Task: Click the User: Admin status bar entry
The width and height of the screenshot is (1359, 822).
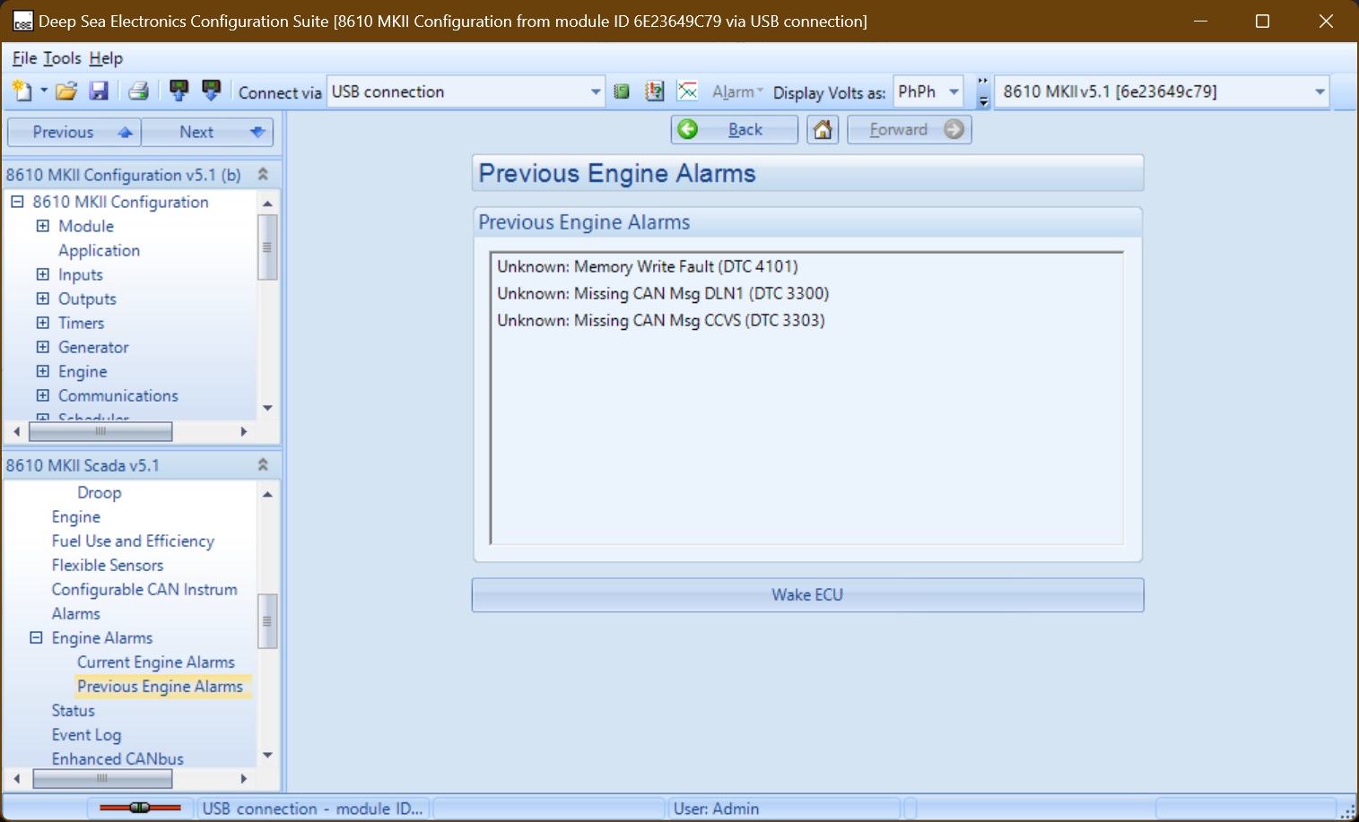Action: click(x=716, y=809)
